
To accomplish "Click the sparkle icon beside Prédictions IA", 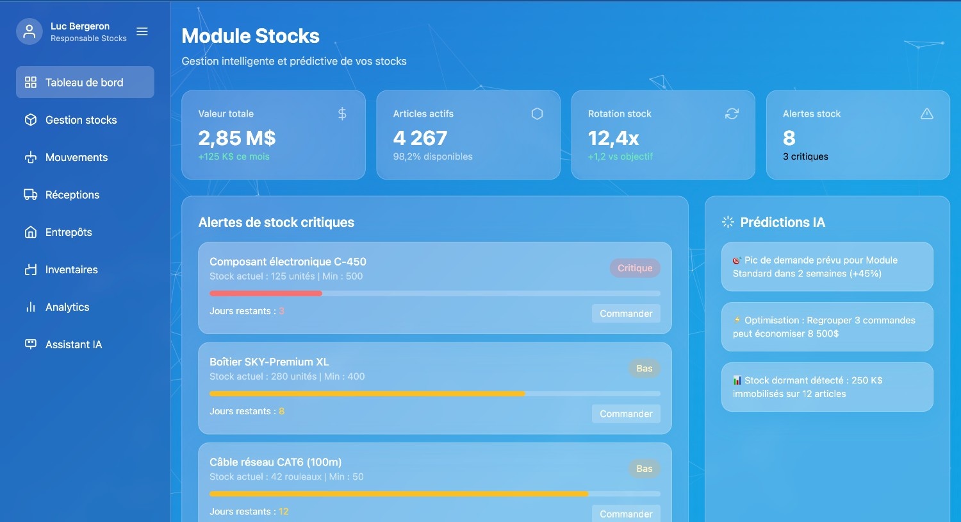I will click(728, 222).
